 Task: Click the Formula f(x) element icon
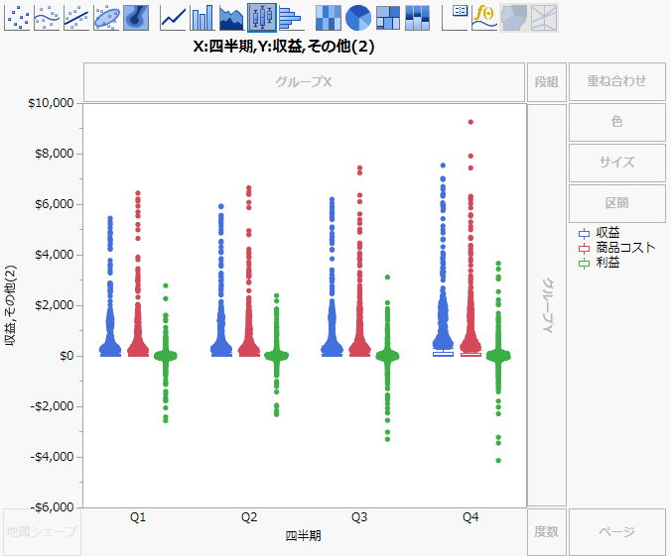[x=484, y=17]
